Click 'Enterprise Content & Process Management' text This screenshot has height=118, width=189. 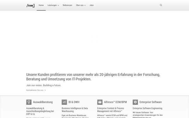(111, 110)
